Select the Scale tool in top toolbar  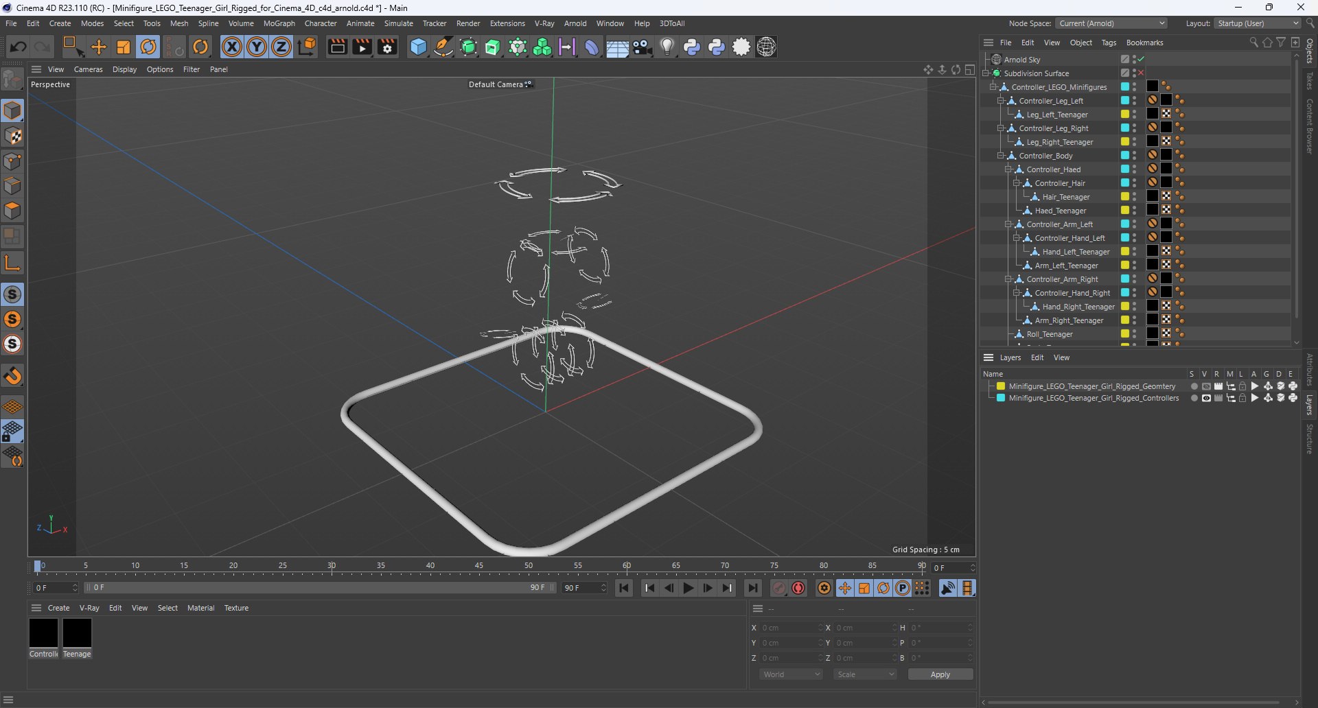124,47
